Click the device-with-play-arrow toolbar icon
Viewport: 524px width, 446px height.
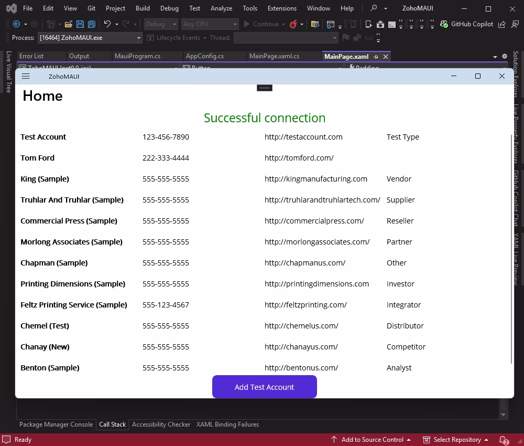tap(368, 24)
